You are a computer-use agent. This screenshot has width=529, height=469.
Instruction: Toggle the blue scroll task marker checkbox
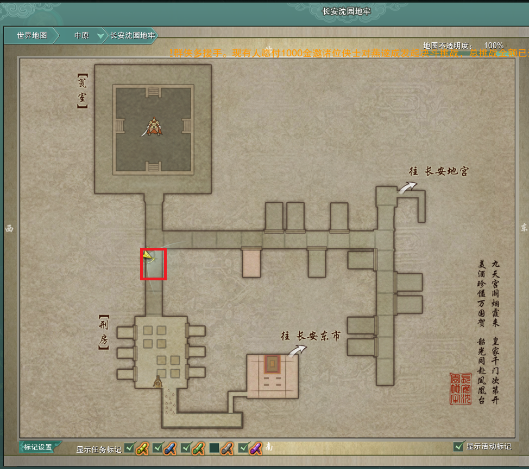[x=158, y=448]
